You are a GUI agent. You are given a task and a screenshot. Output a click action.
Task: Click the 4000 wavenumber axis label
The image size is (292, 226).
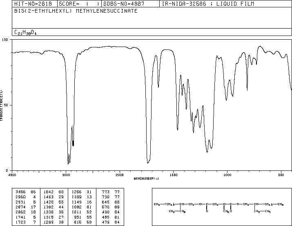[x=12, y=175]
